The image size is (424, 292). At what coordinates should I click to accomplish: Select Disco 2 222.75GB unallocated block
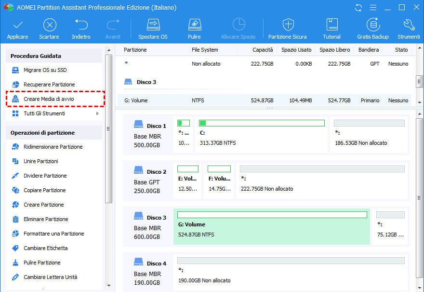coord(322,181)
